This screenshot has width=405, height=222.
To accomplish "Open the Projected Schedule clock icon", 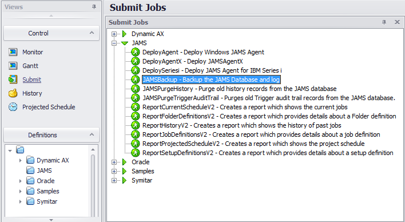I will pyautogui.click(x=13, y=107).
